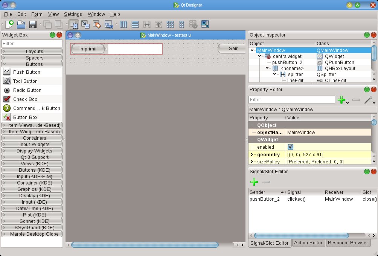
Task: Select the Edit Signals/Slots mode icon
Action: pyautogui.click(x=85, y=24)
